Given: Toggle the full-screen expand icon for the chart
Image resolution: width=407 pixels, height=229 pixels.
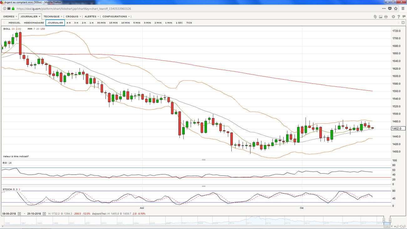Looking at the screenshot, I should [x=403, y=23].
